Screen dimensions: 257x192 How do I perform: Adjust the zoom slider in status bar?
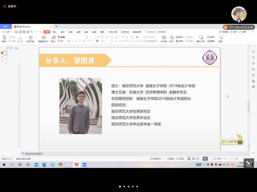coord(237,159)
